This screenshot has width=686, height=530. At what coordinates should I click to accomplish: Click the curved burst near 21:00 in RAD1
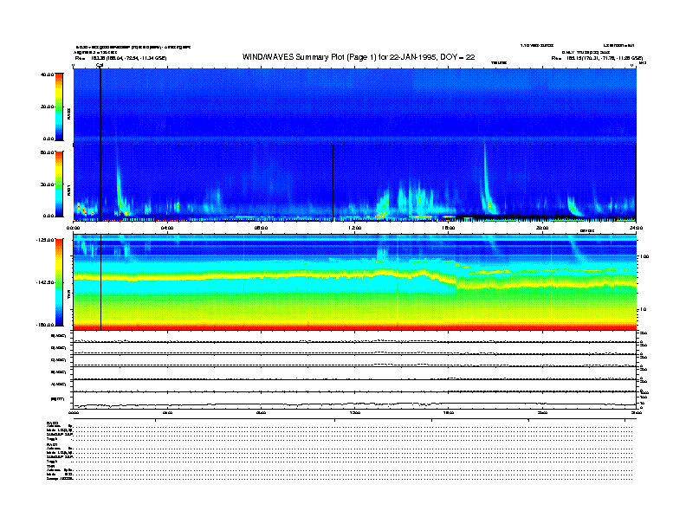tap(574, 206)
